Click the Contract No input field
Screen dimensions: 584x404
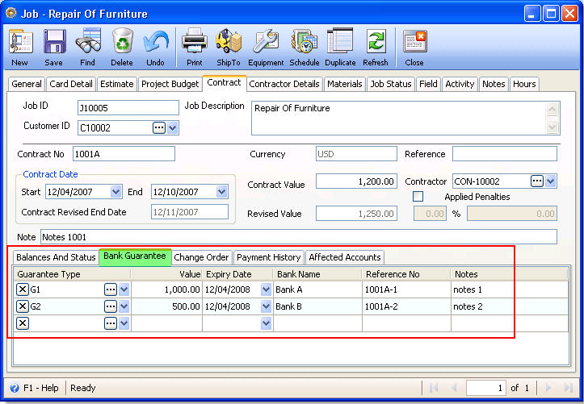tap(124, 154)
